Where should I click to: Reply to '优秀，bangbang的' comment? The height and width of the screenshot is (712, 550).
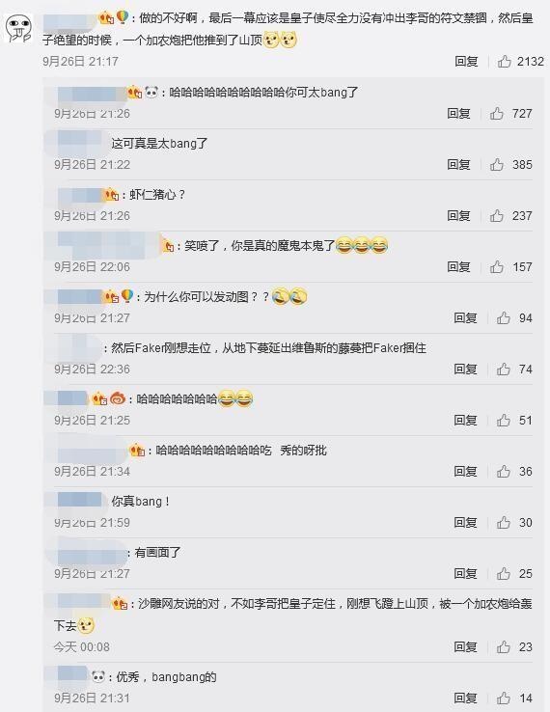pos(465,698)
